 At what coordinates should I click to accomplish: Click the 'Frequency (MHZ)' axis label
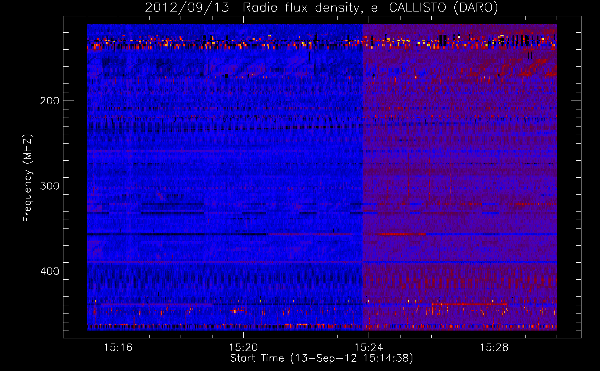point(28,178)
